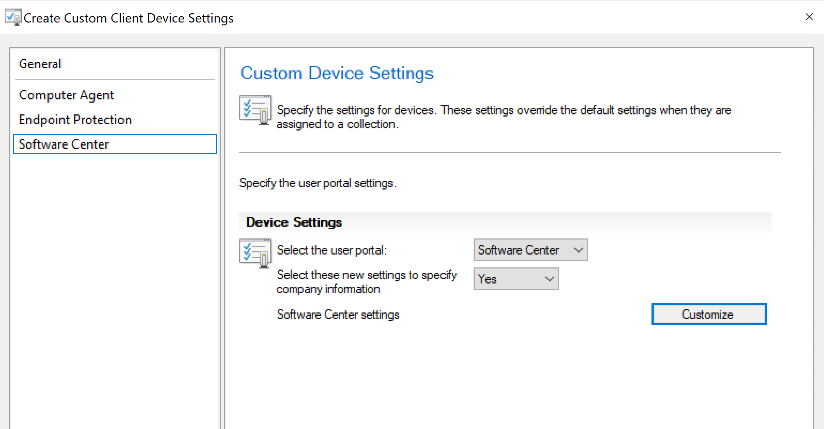Click the company information setting label

click(x=366, y=282)
